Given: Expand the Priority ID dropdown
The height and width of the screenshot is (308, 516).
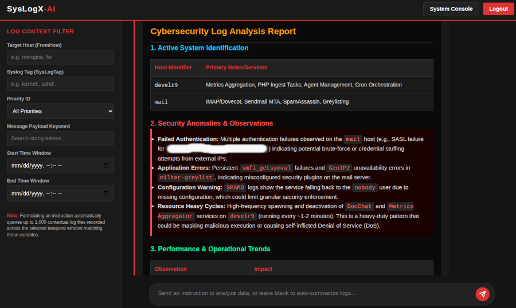Looking at the screenshot, I should click(61, 111).
